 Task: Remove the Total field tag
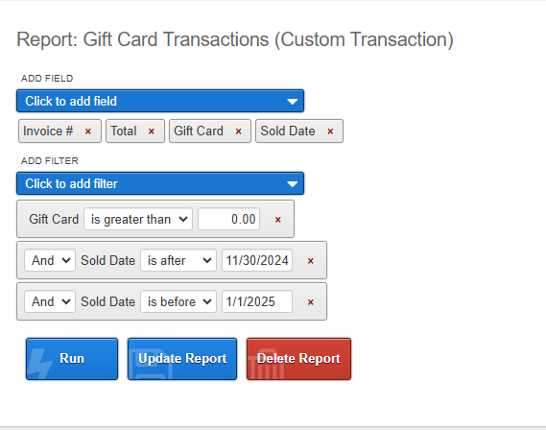click(151, 131)
